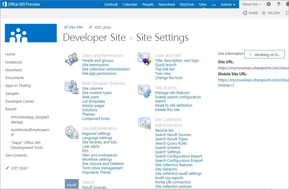Go to Home in left navigation
The width and height of the screenshot is (289, 190).
[10, 54]
